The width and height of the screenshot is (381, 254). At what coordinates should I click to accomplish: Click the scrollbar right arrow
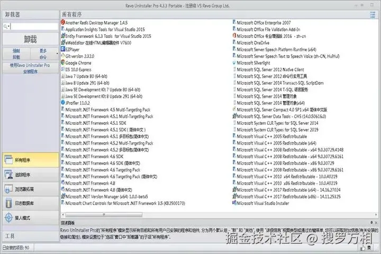376,215
